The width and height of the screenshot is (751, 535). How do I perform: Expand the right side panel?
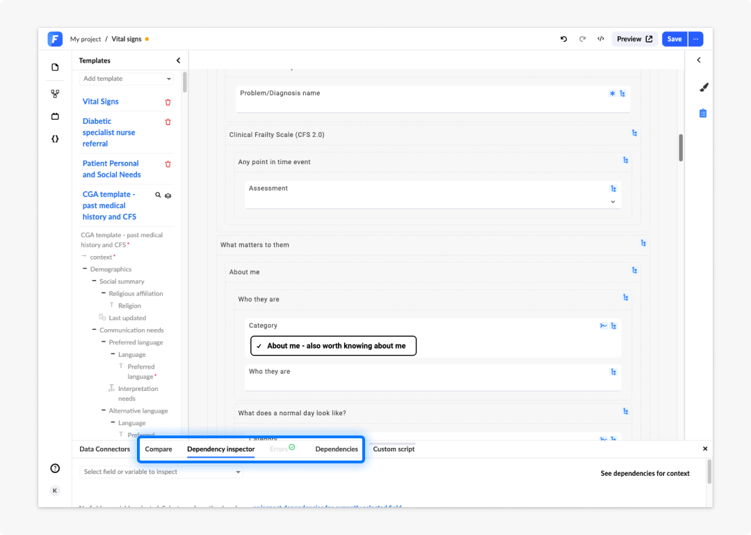[x=699, y=60]
